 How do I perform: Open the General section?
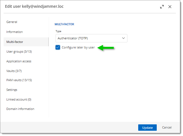(x=12, y=22)
